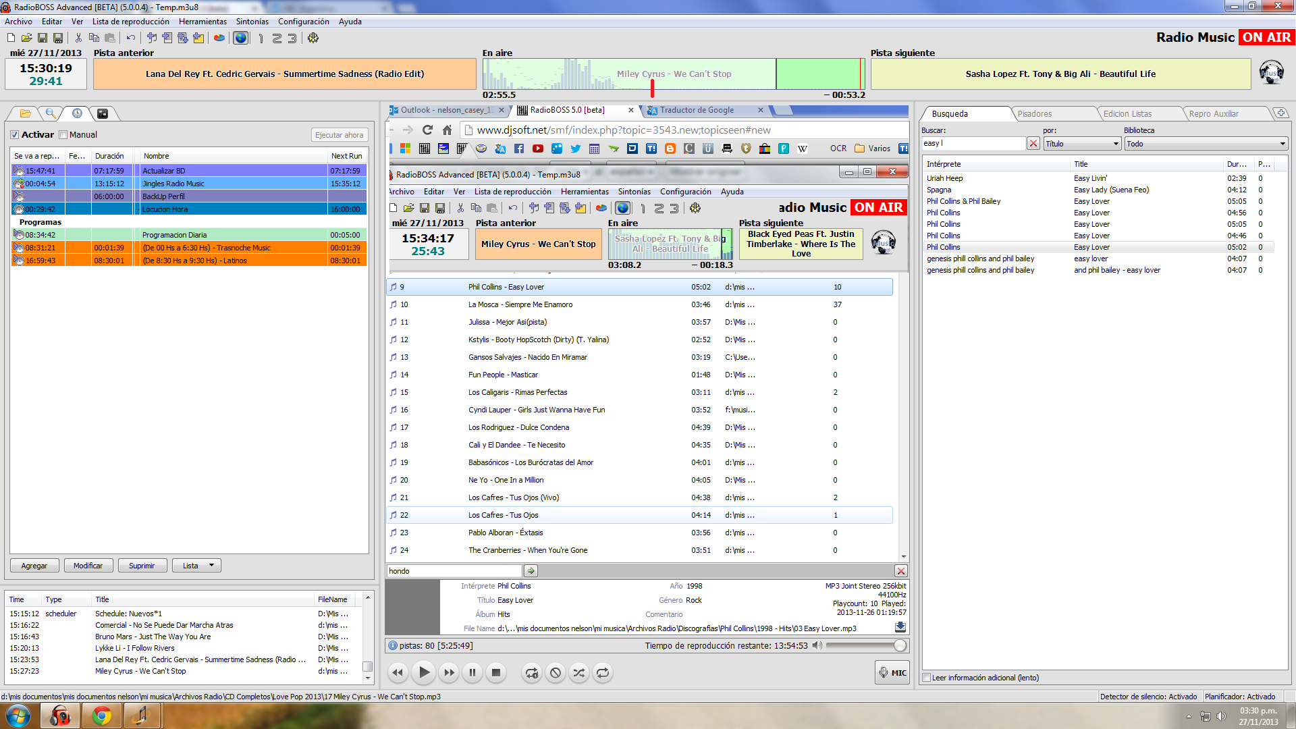Open the Herramientas menu in main window

(x=202, y=22)
